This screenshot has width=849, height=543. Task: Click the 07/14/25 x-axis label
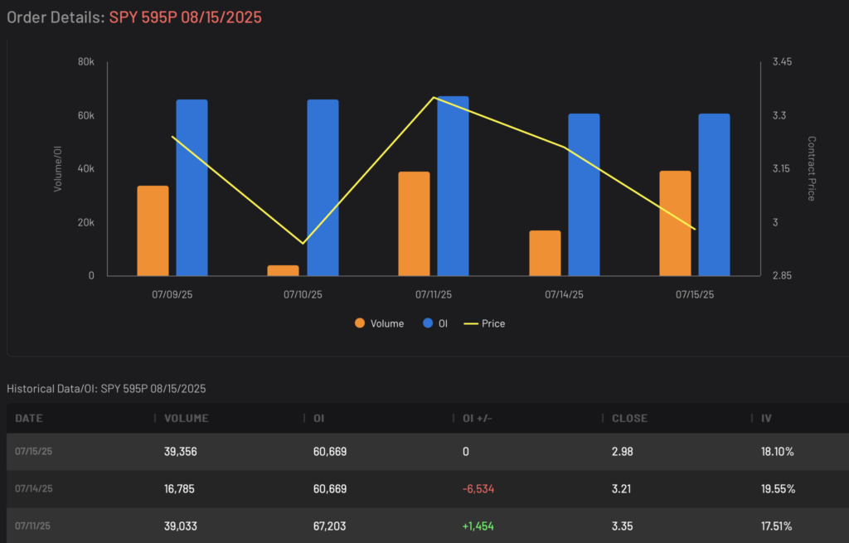point(564,294)
